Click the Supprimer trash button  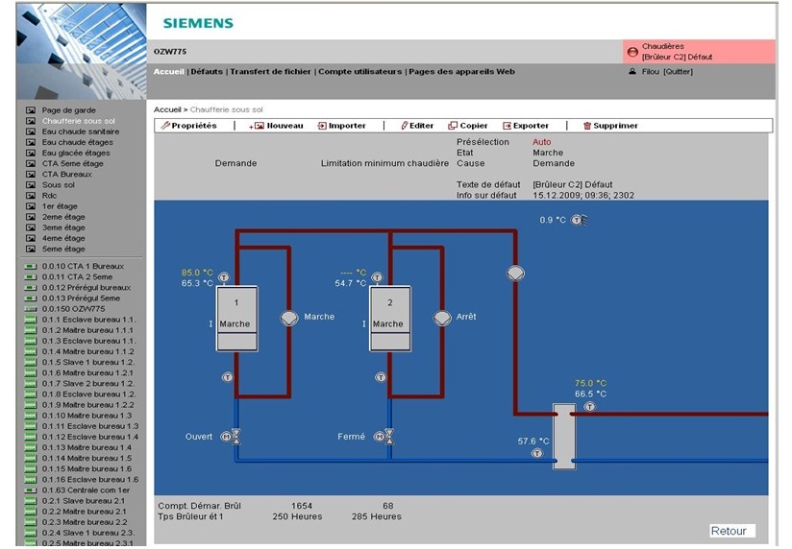tap(610, 126)
